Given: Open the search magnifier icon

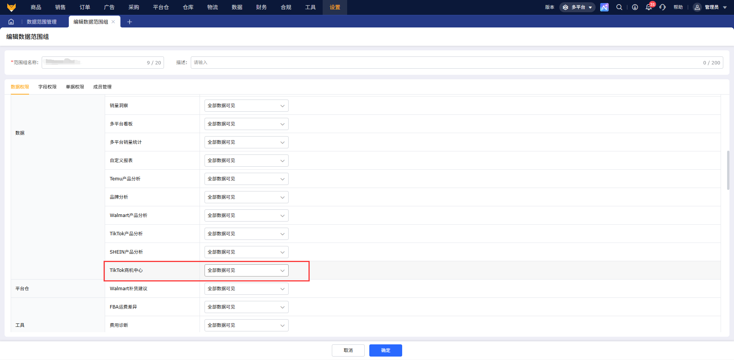Looking at the screenshot, I should (619, 7).
